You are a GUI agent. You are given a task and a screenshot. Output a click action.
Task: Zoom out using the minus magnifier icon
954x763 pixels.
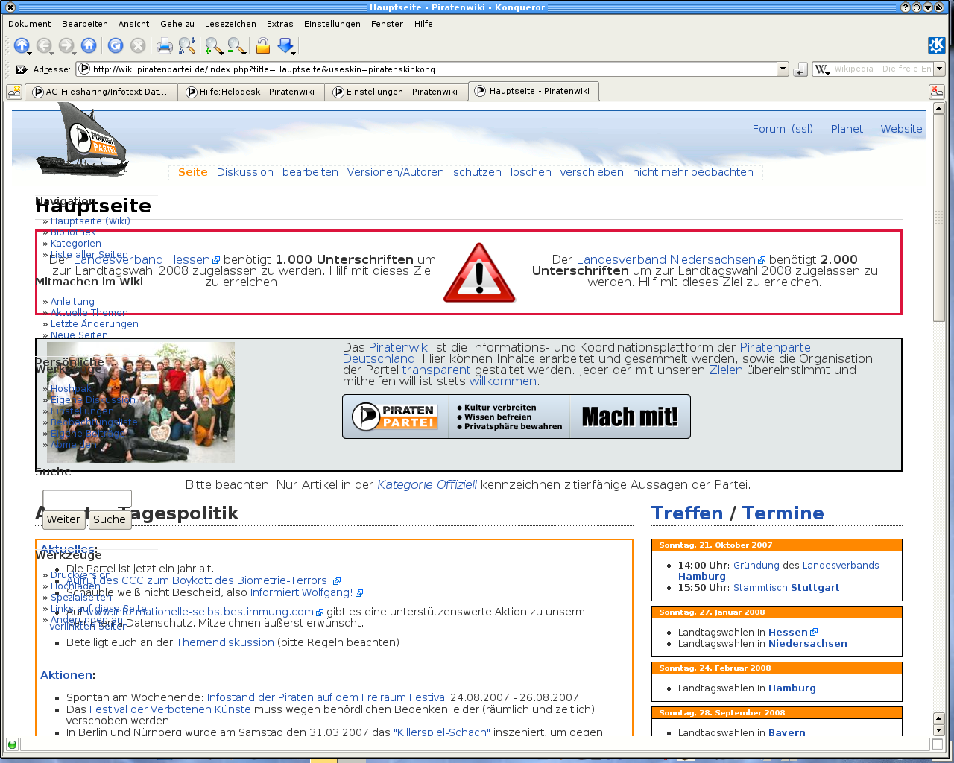click(x=236, y=46)
